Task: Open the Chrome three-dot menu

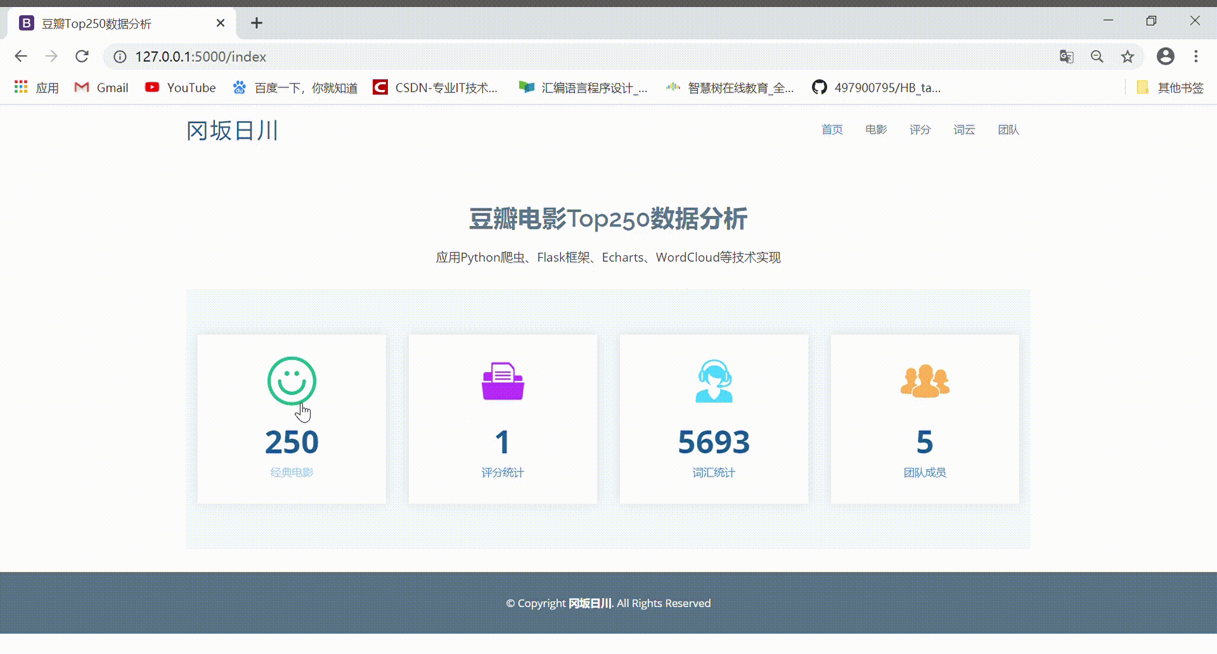Action: pos(1196,56)
